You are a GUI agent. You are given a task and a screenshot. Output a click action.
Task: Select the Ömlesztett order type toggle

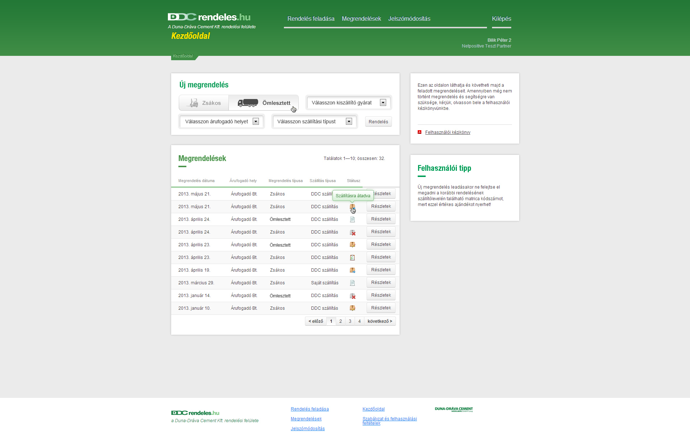pyautogui.click(x=264, y=103)
